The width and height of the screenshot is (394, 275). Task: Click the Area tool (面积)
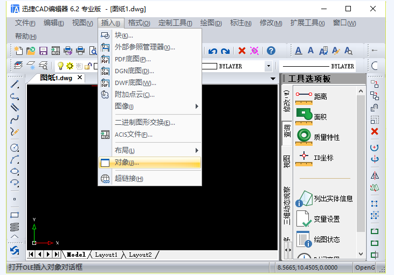pyautogui.click(x=311, y=117)
